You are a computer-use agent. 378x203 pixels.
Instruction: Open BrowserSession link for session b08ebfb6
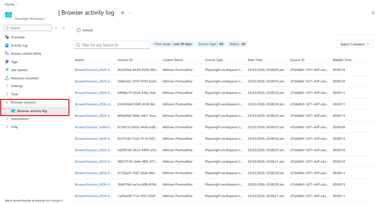coord(93,116)
